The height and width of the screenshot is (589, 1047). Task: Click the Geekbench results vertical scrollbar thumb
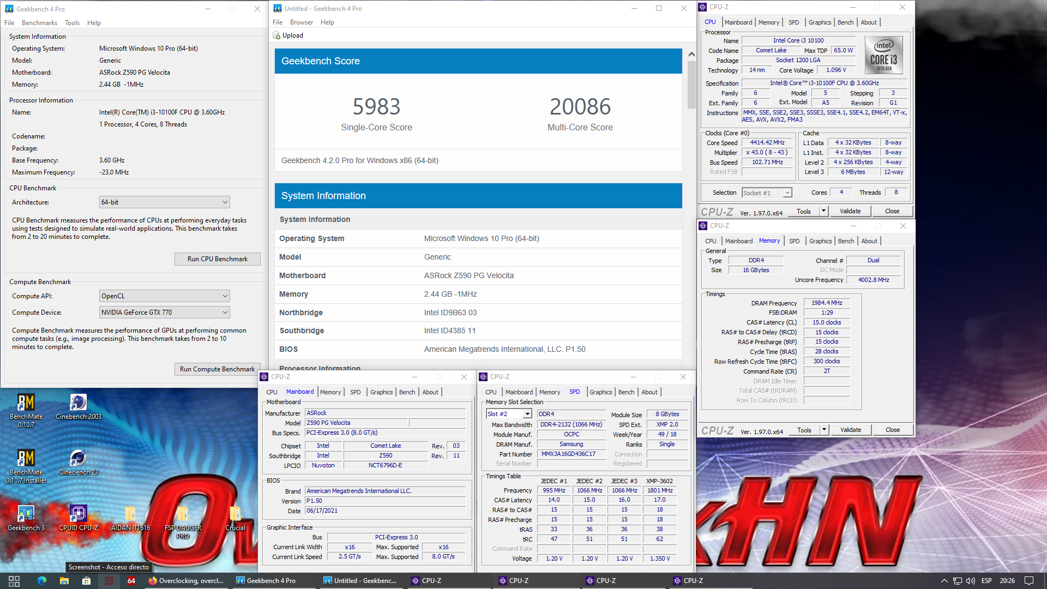click(691, 85)
